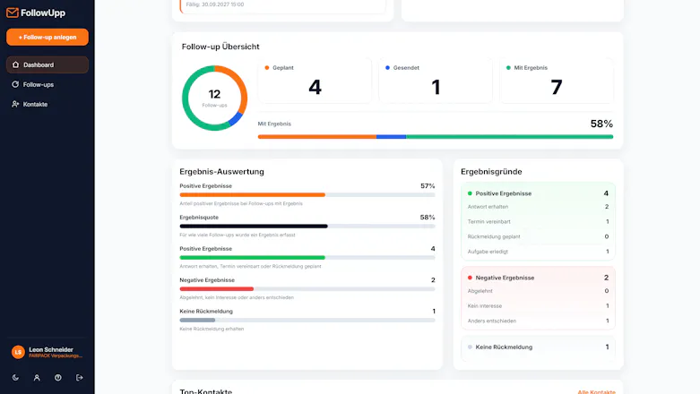Click the Top-Kontakte heading
700x394 pixels.
click(206, 391)
